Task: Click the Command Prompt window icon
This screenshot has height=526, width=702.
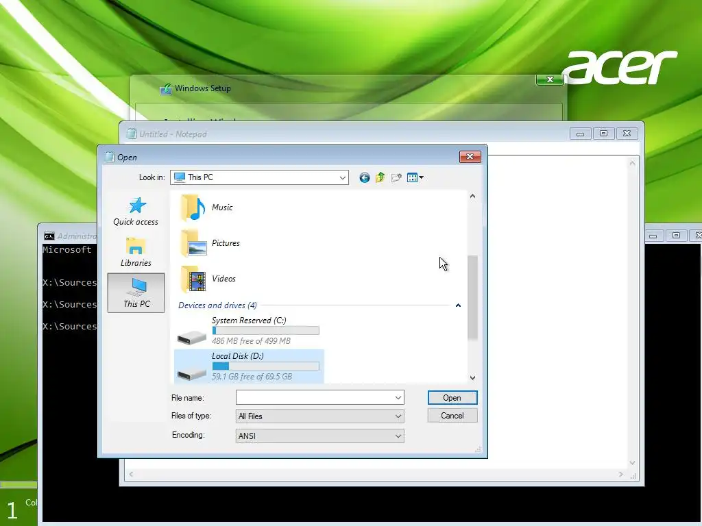Action: tap(49, 236)
